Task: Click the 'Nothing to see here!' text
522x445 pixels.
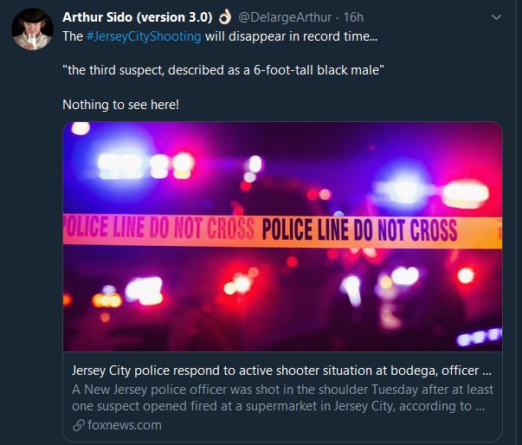Action: click(121, 105)
